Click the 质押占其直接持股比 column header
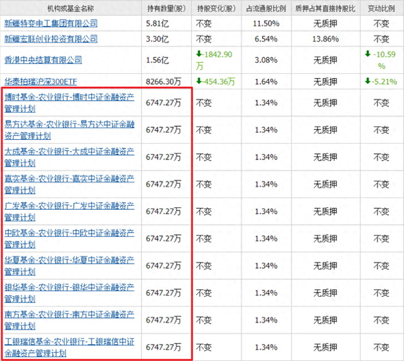This screenshot has height=361, width=404. [326, 8]
